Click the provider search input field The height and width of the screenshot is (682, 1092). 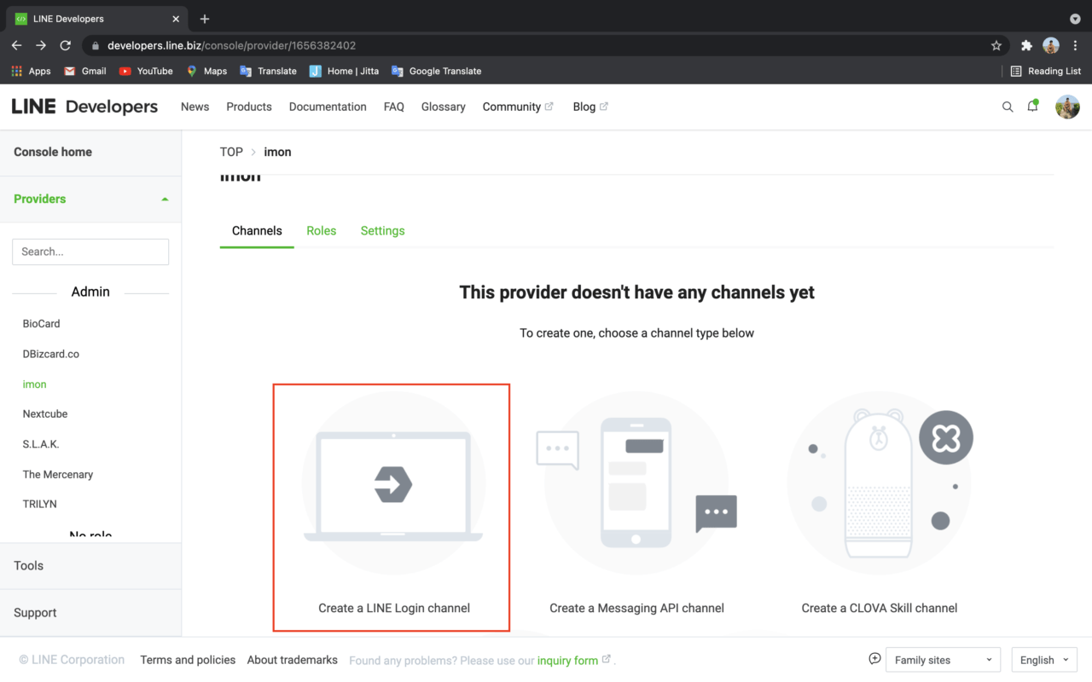[x=90, y=251]
